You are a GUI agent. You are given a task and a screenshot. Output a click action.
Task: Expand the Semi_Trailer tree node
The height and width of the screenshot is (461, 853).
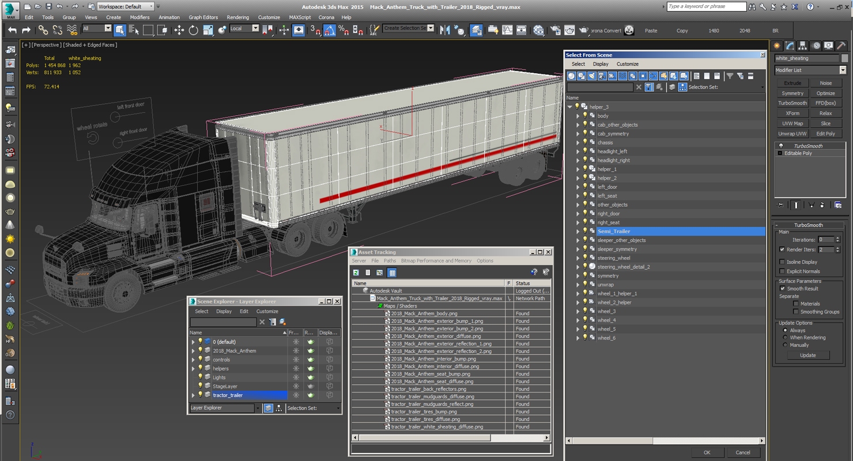point(578,232)
